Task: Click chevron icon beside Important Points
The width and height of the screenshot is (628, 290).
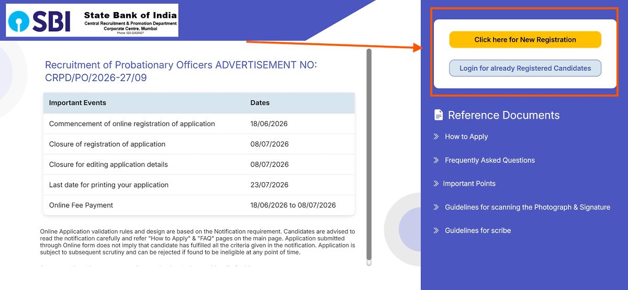Action: 436,184
